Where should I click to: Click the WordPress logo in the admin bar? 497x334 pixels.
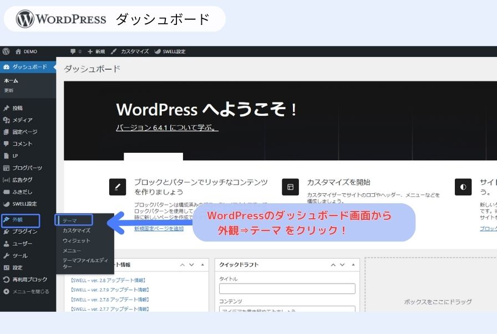pos(6,52)
